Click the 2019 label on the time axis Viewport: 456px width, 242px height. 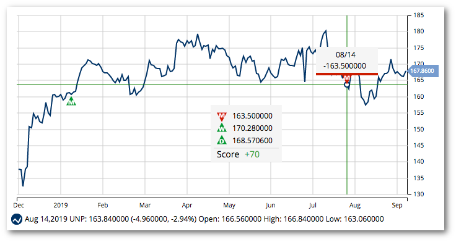(x=61, y=205)
